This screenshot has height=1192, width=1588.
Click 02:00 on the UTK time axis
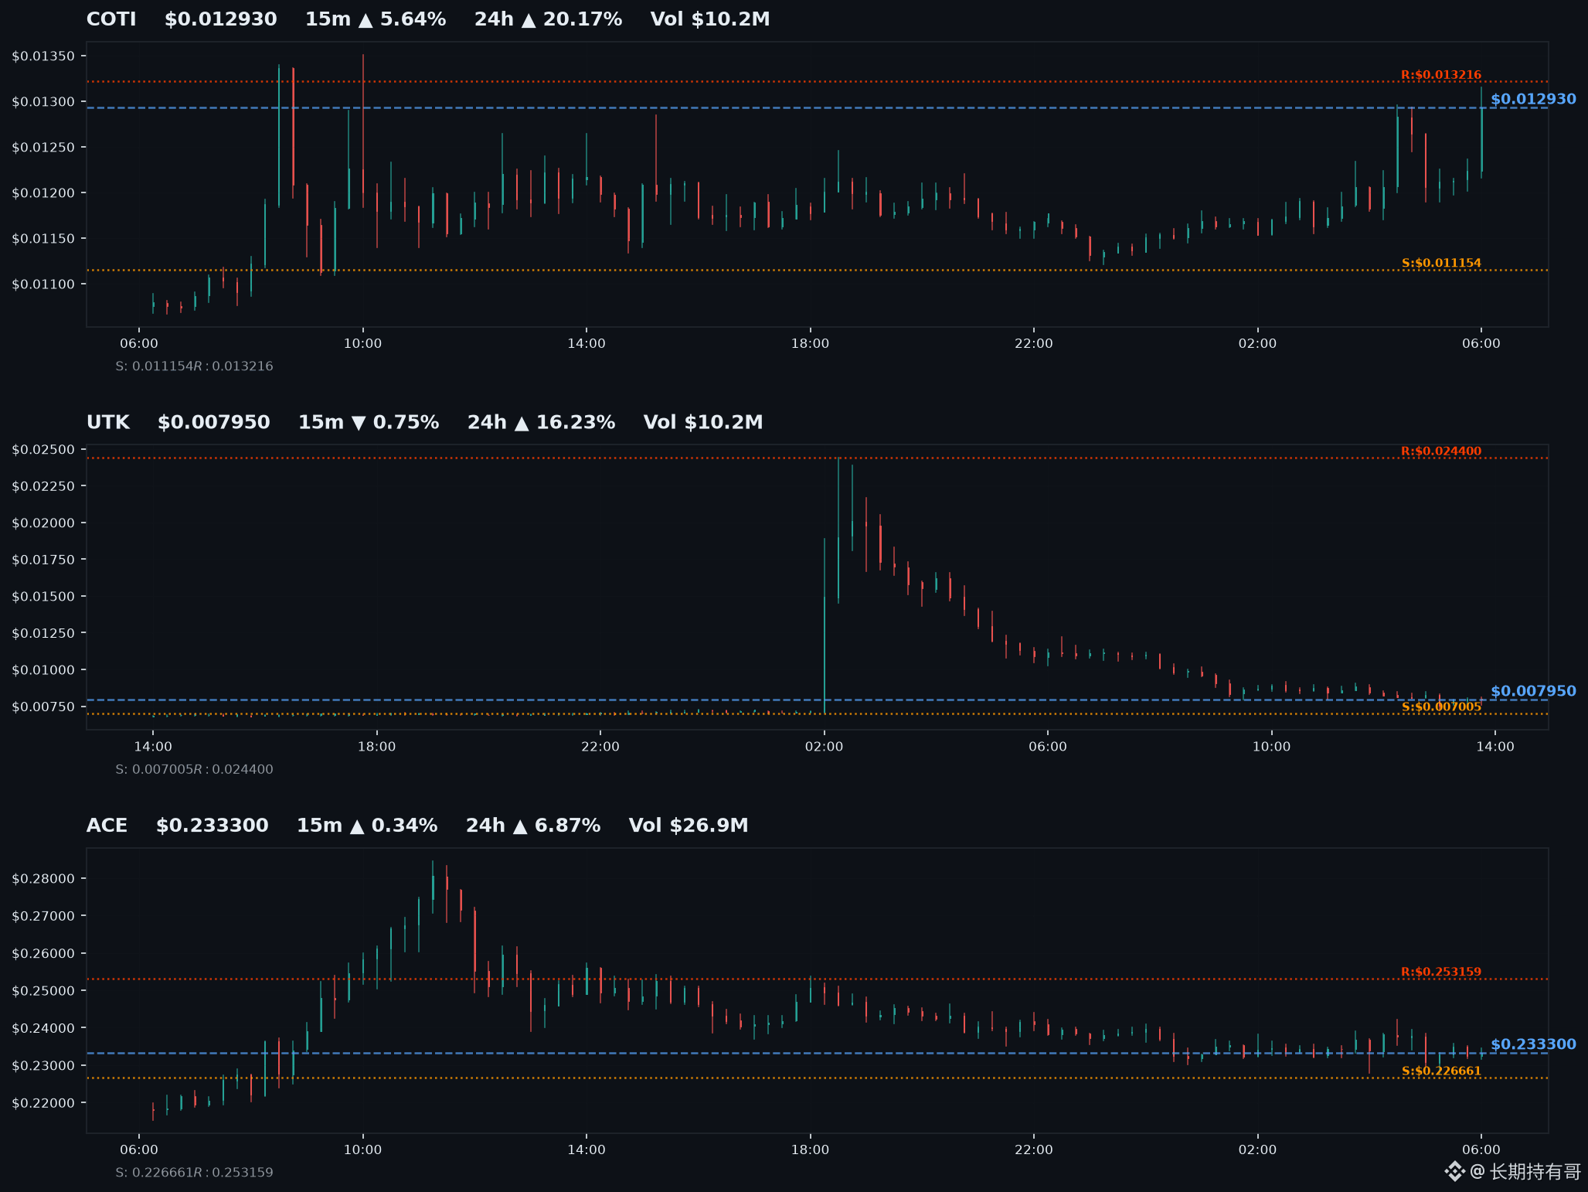click(x=825, y=747)
